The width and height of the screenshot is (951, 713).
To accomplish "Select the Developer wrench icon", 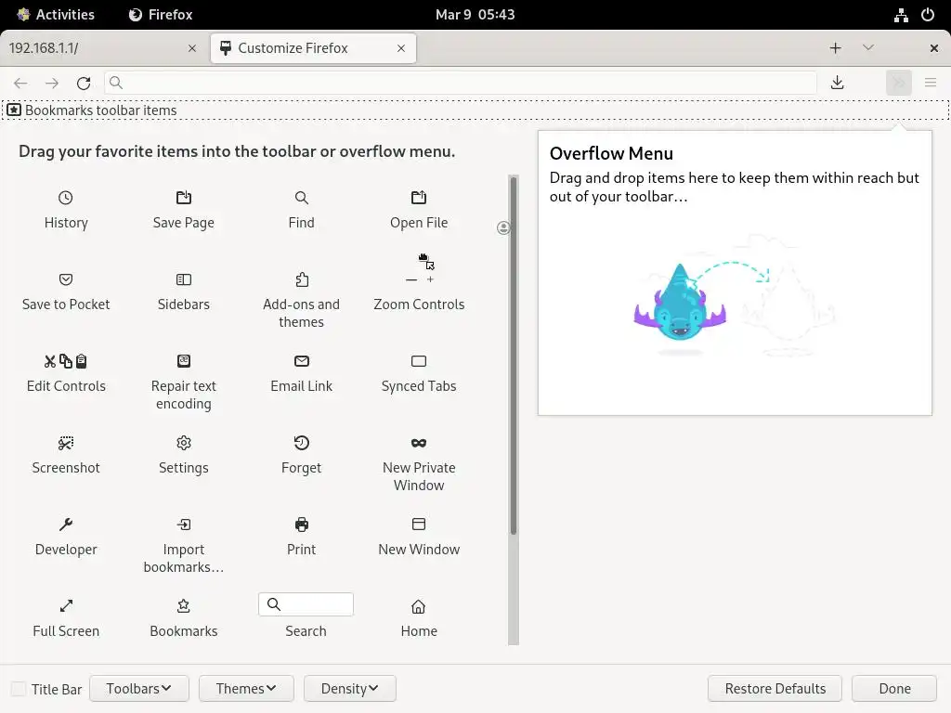I will 66,525.
